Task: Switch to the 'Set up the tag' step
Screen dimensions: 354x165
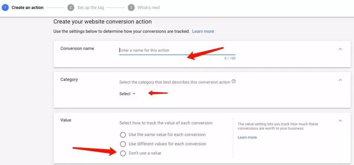Action: (x=90, y=7)
